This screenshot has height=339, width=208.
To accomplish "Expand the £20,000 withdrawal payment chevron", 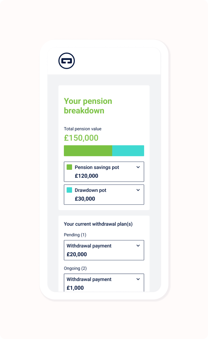I will click(x=138, y=246).
